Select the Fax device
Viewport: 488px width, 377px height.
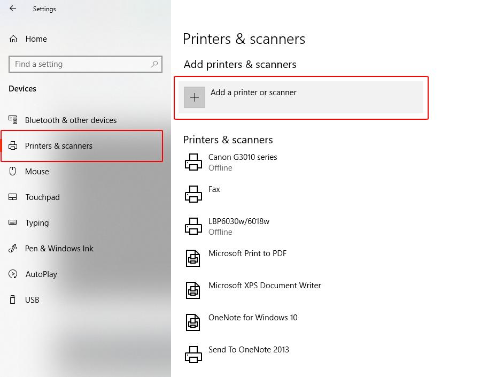[x=214, y=189]
